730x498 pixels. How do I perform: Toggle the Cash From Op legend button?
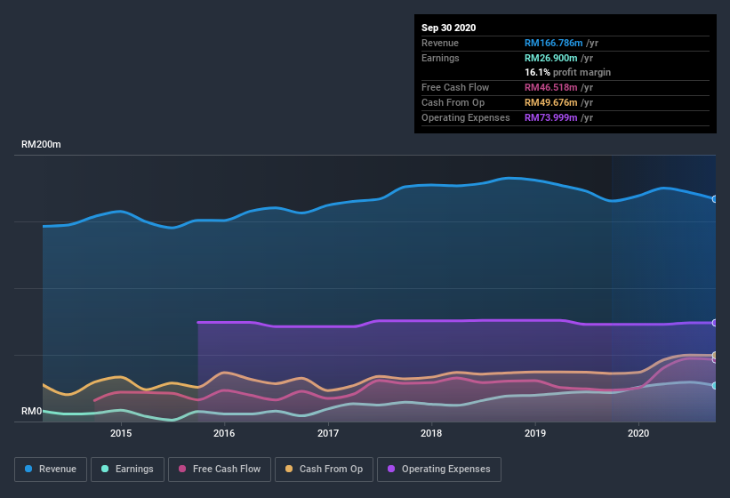tap(324, 470)
